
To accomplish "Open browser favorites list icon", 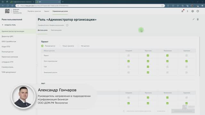I will [x=178, y=6].
